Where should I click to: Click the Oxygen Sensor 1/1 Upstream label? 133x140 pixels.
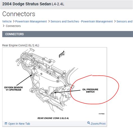(x=13, y=88)
